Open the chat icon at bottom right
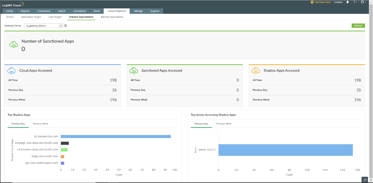Viewport: 373px width, 183px height. (x=365, y=180)
